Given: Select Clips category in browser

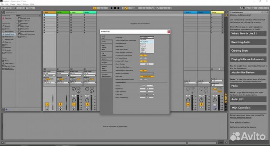Looking at the screenshot, I should 6,45.
